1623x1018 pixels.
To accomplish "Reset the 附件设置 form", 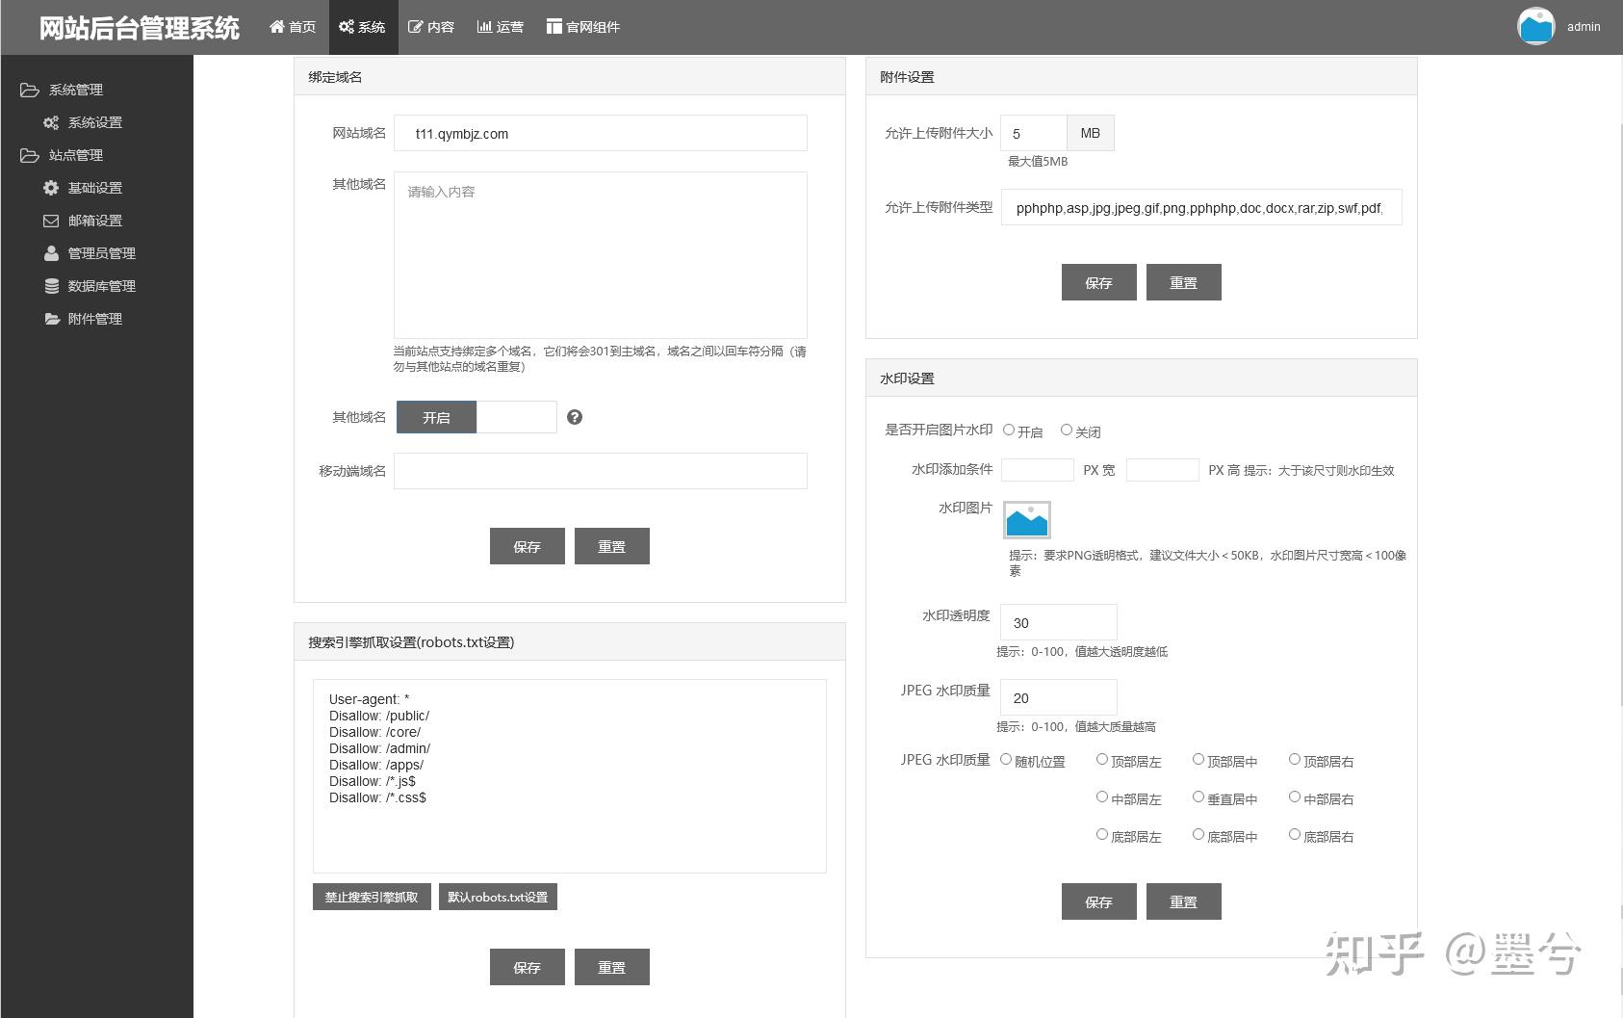I will (x=1184, y=282).
